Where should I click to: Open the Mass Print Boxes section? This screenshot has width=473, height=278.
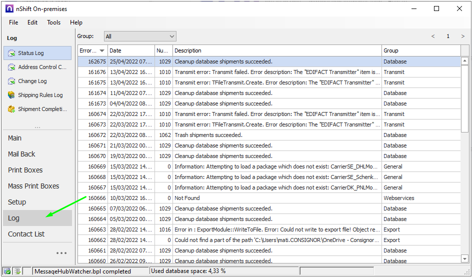[x=33, y=186]
